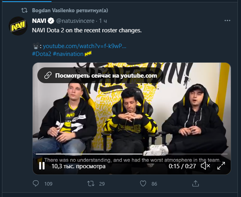The image size is (241, 197).
Task: Seek on the video progress bar
Action: pos(118,153)
